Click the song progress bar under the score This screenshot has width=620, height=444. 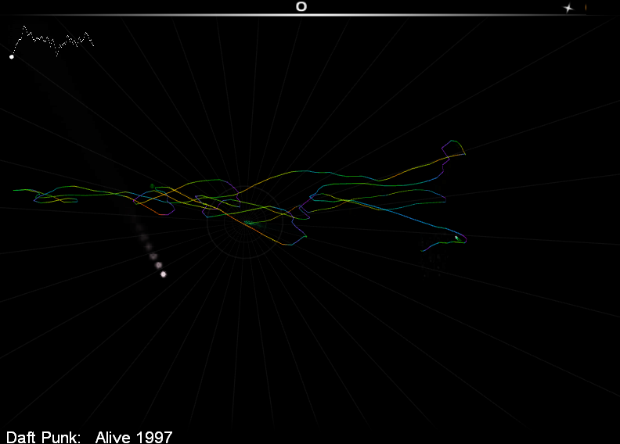coord(310,16)
